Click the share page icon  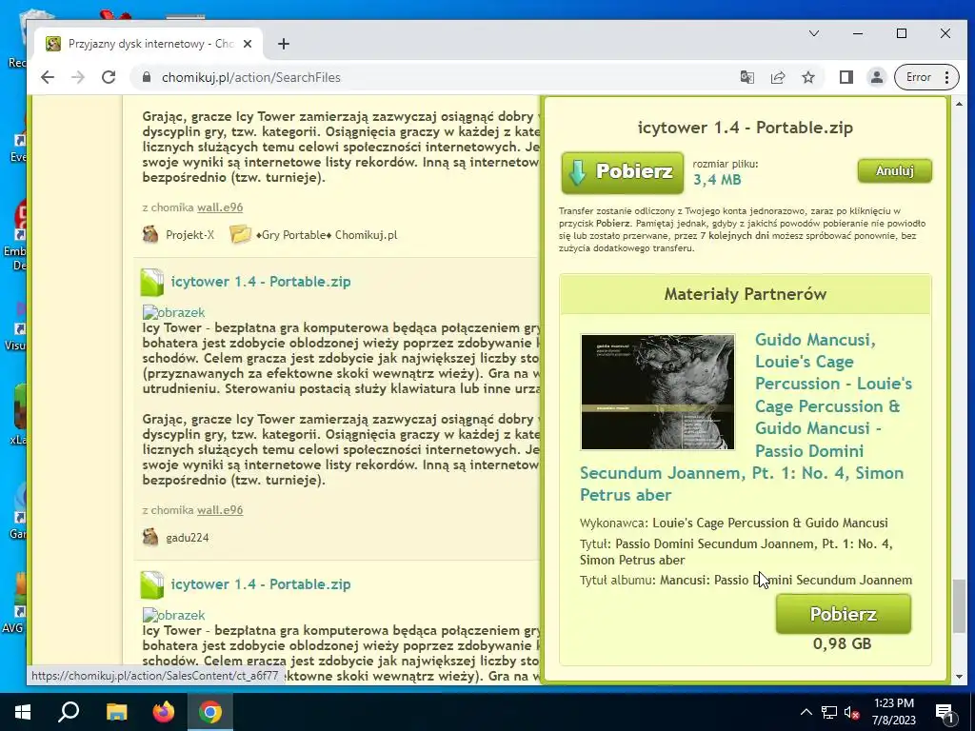click(777, 77)
